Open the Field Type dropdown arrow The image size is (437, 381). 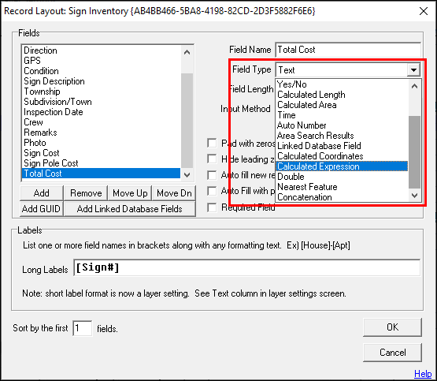pyautogui.click(x=413, y=69)
